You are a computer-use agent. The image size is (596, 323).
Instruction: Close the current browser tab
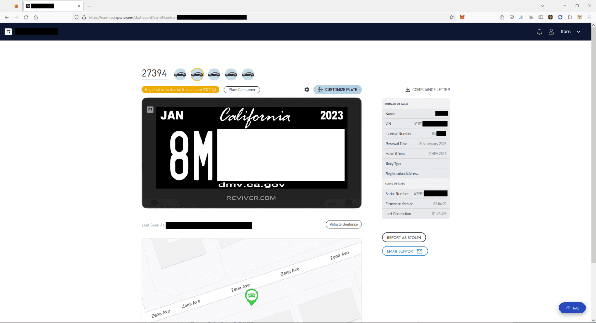[79, 6]
